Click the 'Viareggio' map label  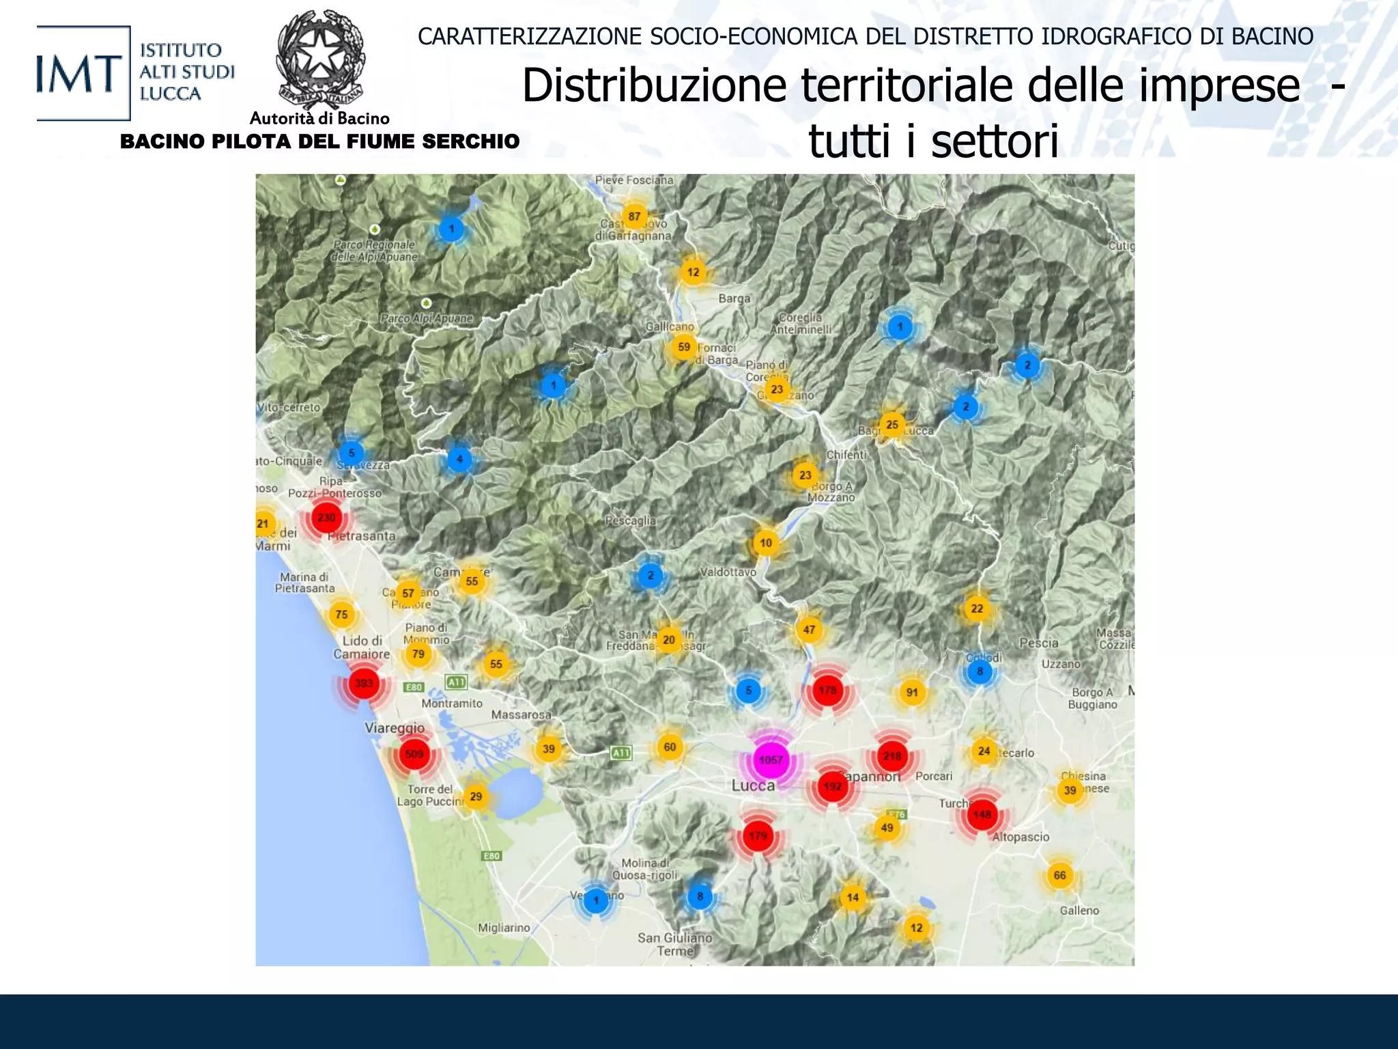(395, 728)
